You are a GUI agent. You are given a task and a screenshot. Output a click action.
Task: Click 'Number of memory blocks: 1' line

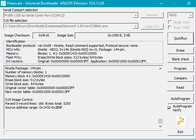[26, 72]
